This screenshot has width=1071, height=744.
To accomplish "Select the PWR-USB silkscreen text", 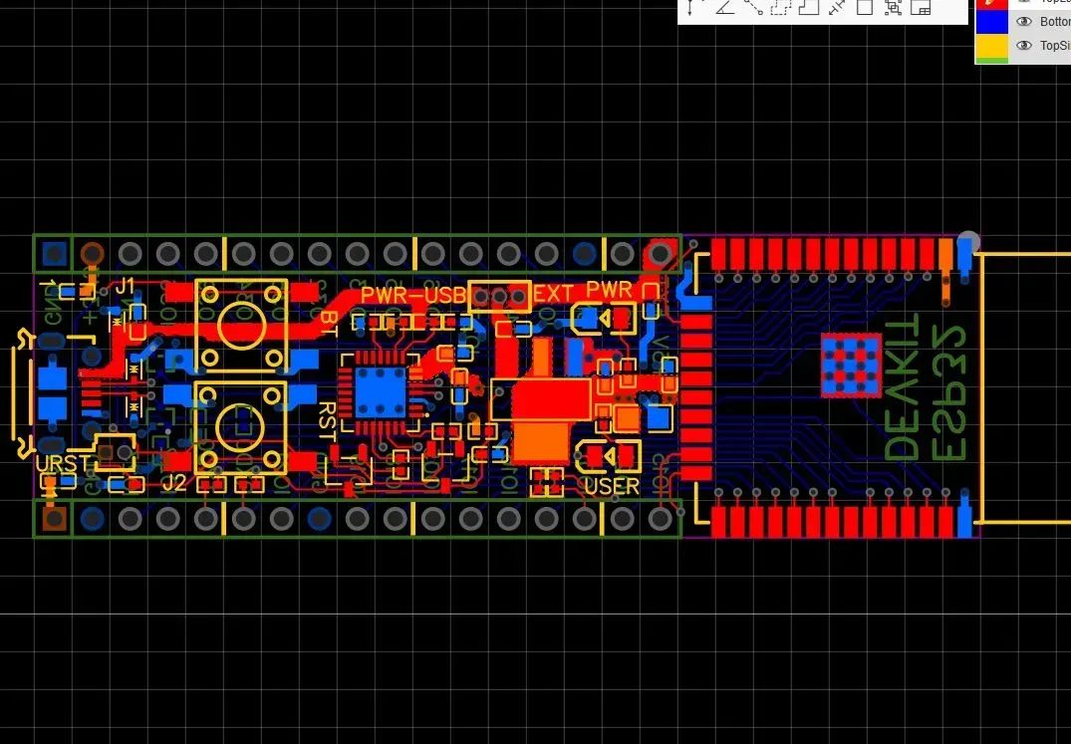I will click(413, 296).
